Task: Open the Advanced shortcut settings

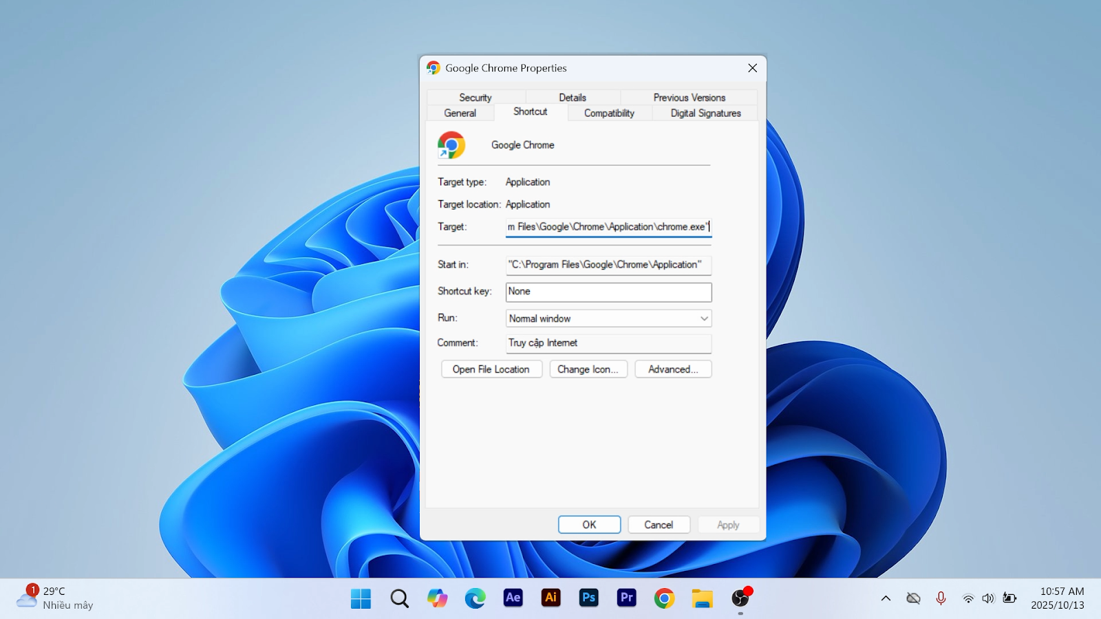Action: (x=673, y=369)
